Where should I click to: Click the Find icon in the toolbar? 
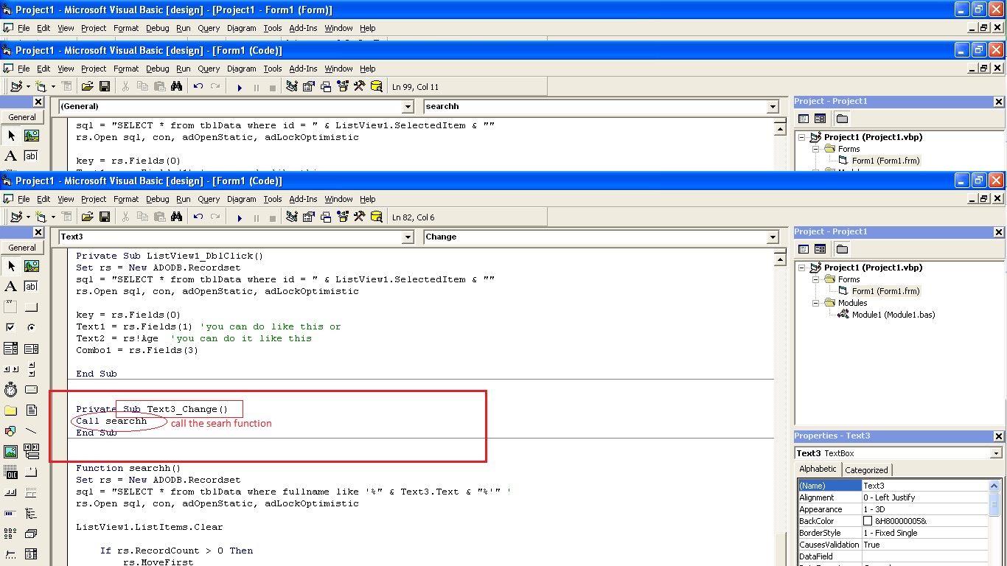tap(177, 216)
